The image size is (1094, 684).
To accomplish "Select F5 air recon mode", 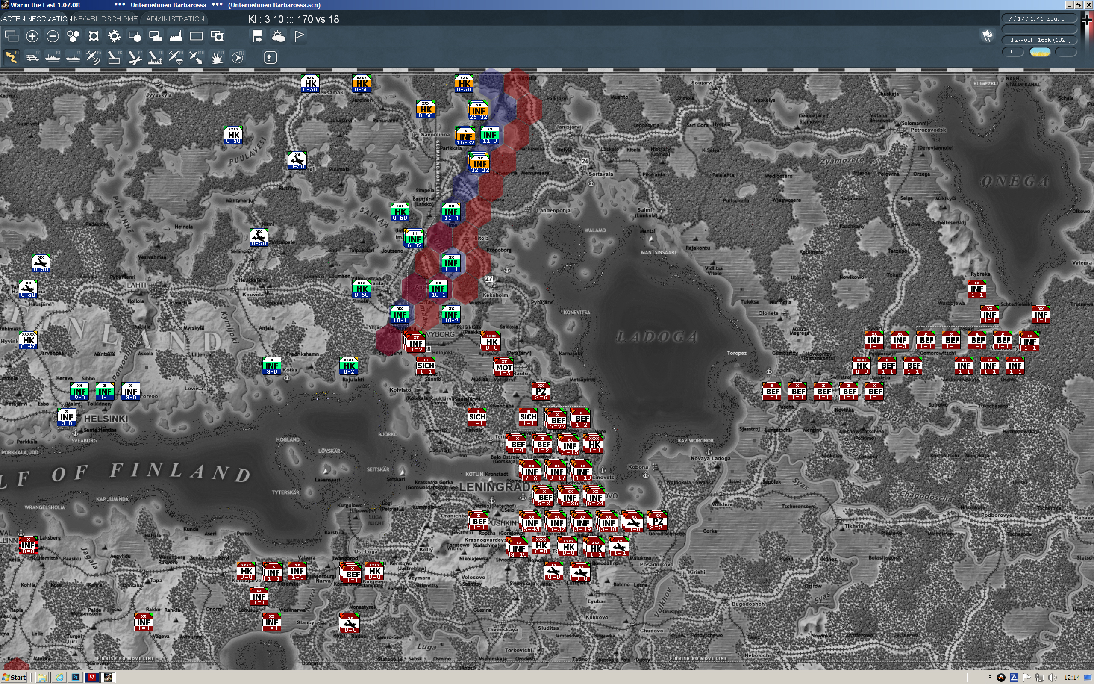I will point(94,57).
